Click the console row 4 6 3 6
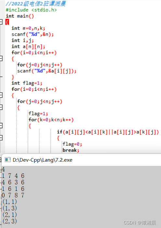Image resolution: width=161 pixels, height=228 pixels. 13,182
